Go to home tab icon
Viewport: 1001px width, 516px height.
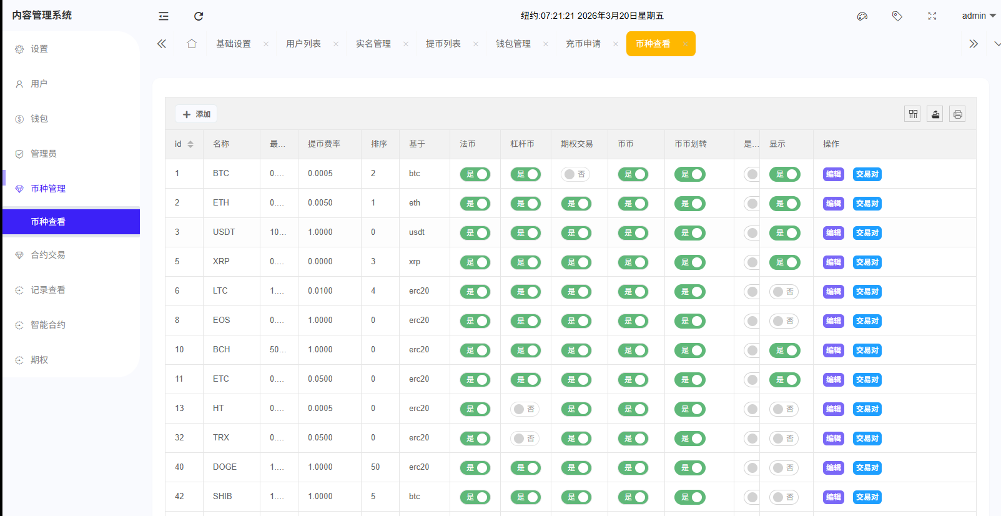(192, 44)
